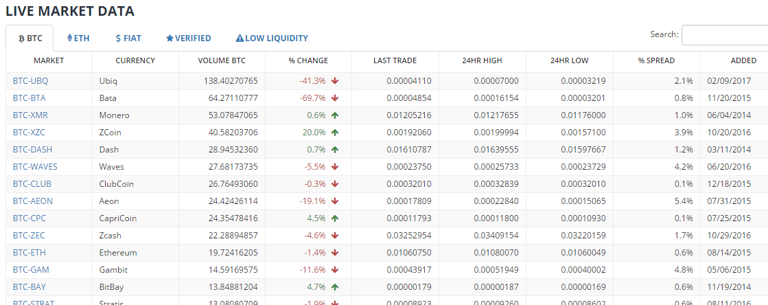Click the red down arrow for Waves

pyautogui.click(x=335, y=167)
